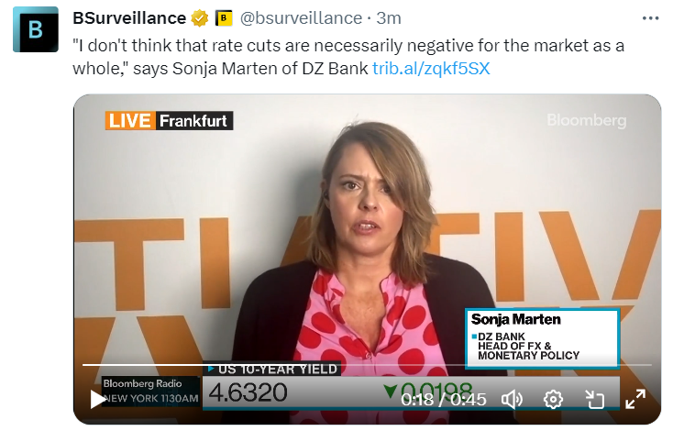Open the trib.al/zqkf5SX link
Viewport: 673px width, 431px height.
pyautogui.click(x=431, y=68)
